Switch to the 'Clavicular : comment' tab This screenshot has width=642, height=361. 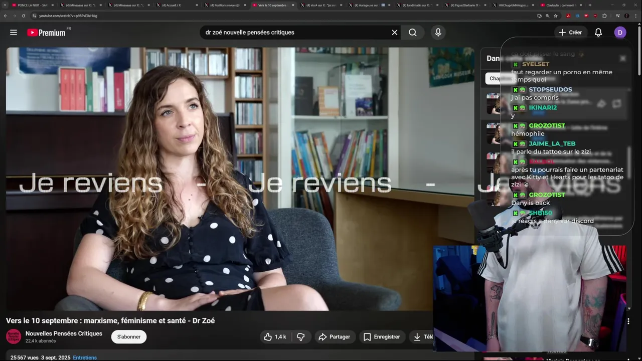561,5
